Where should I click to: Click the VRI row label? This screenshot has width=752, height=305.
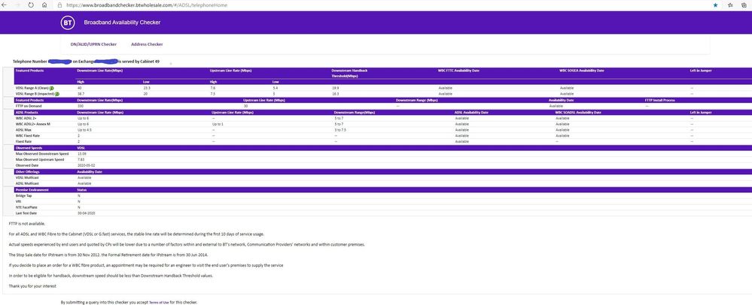(x=18, y=201)
